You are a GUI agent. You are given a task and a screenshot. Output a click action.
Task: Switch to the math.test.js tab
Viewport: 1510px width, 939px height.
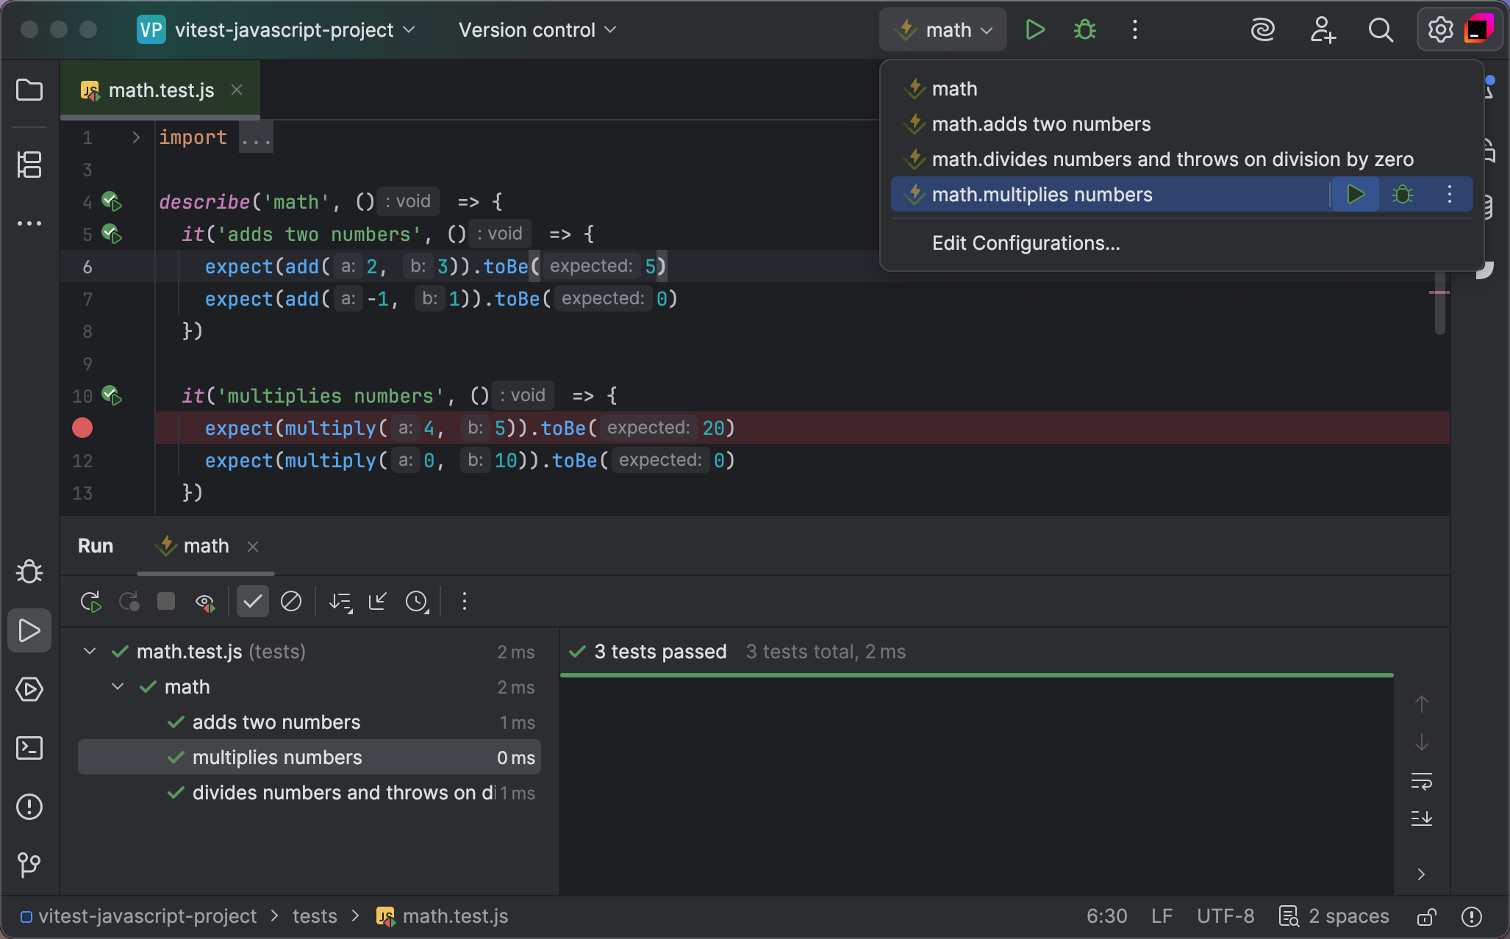160,90
